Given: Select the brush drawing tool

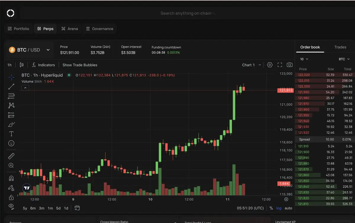Looking at the screenshot, I should click(x=11, y=124).
